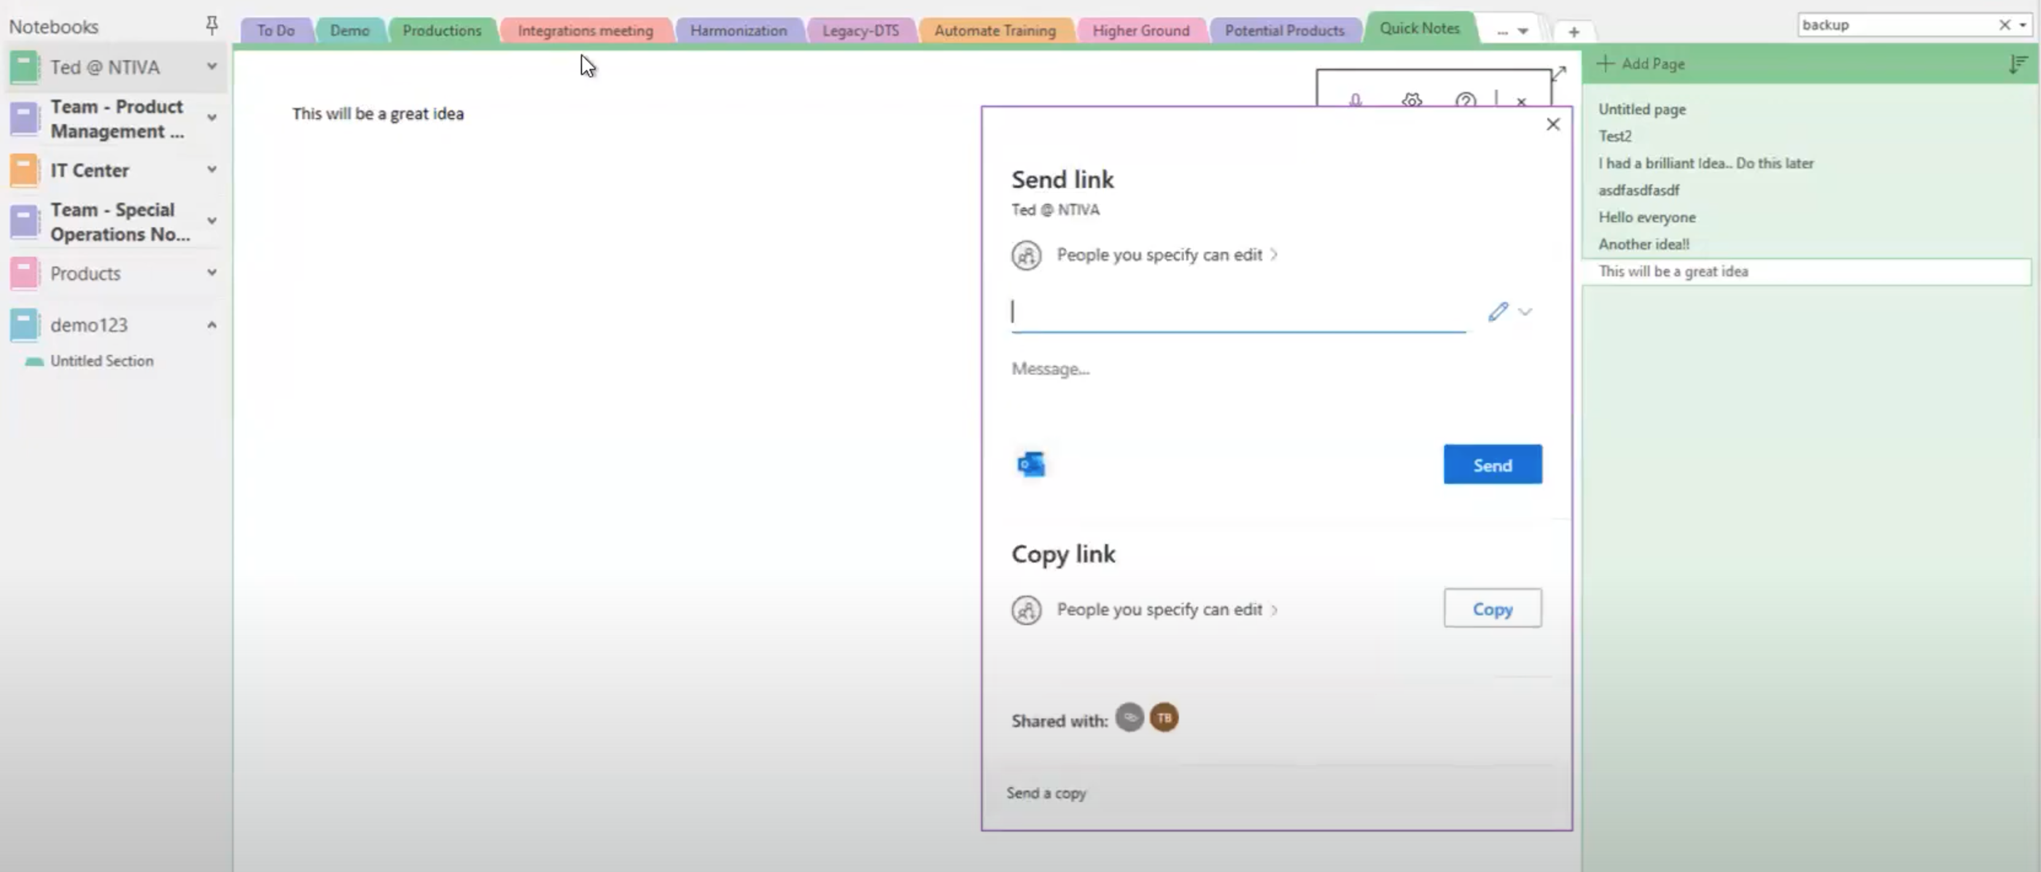Click the pencil/edit icon in recipient field
The width and height of the screenshot is (2041, 872).
[x=1497, y=311]
